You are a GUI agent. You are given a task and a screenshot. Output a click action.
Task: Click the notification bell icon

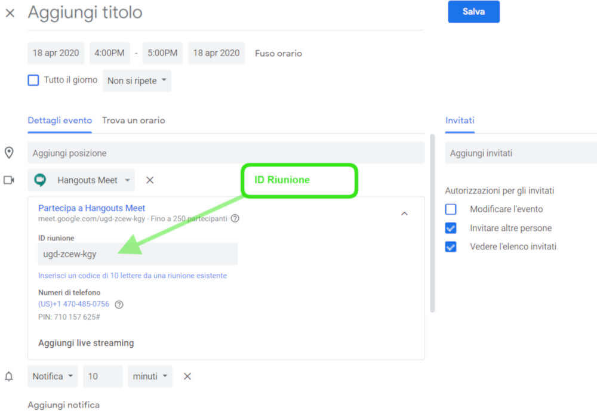coord(9,376)
